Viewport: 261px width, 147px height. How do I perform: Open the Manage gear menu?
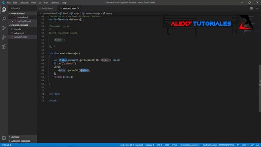pyautogui.click(x=4, y=138)
